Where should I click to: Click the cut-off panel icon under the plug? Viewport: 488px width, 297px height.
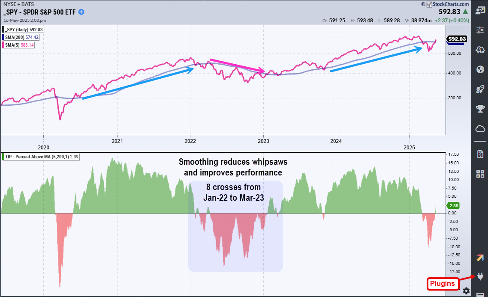480,294
